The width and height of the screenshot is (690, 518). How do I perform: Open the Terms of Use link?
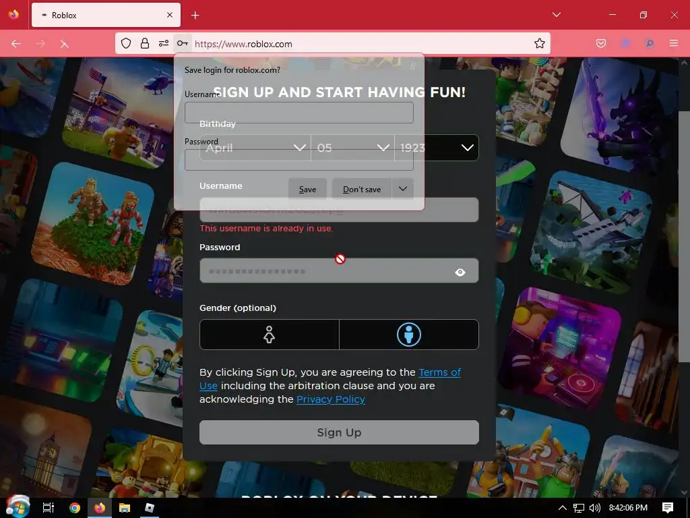tap(439, 372)
